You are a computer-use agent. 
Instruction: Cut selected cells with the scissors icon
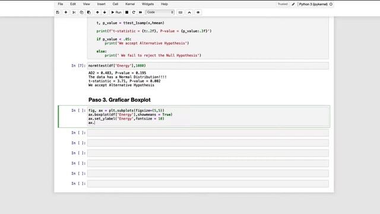pos(74,12)
